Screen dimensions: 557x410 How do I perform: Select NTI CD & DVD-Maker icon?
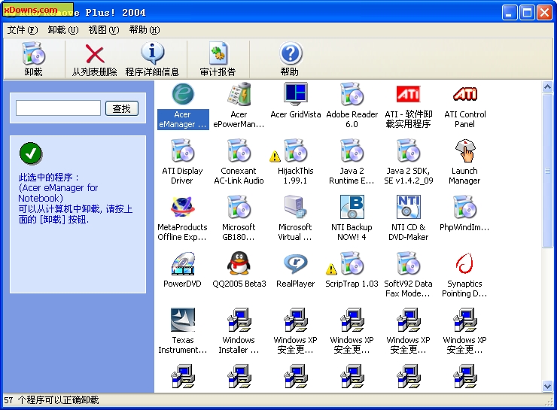point(409,207)
